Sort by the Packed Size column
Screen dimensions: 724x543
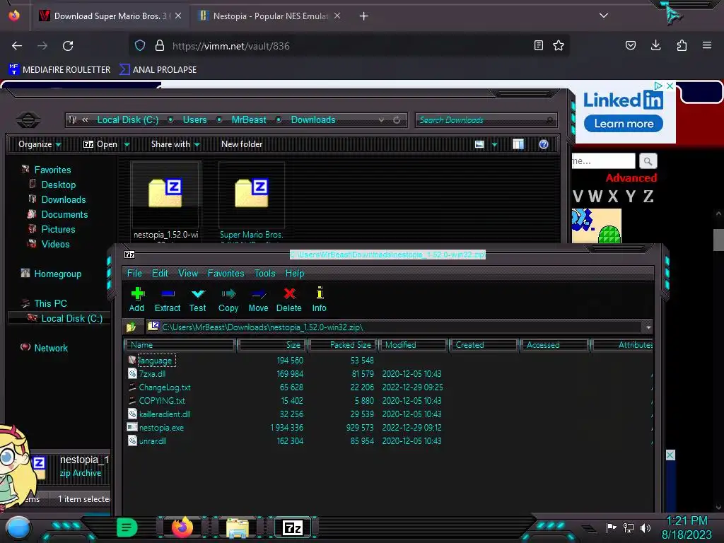click(x=343, y=345)
